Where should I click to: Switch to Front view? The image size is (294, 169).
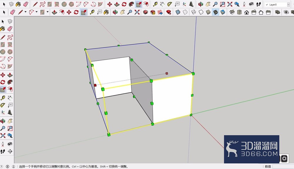click(246, 12)
